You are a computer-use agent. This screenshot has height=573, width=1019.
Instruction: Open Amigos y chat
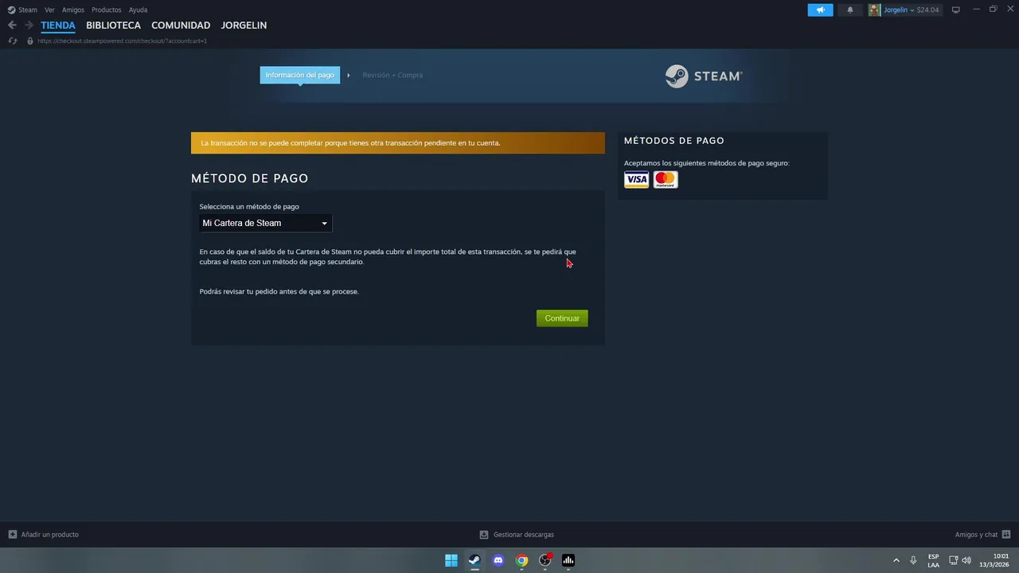tap(976, 535)
